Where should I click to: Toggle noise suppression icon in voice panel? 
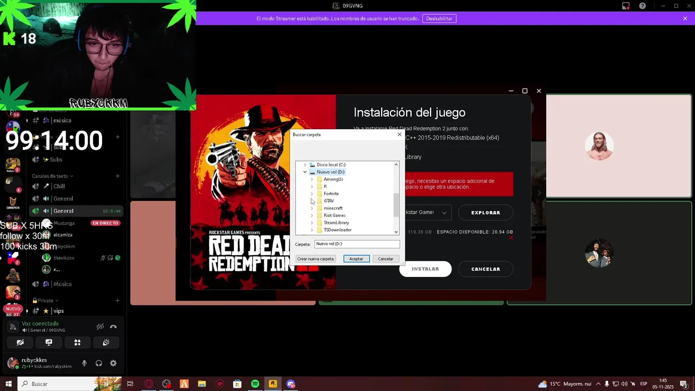click(x=100, y=327)
